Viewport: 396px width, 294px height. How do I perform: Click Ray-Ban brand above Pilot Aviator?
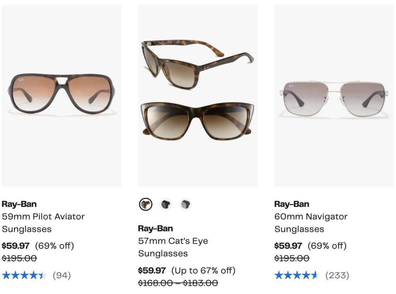click(x=19, y=204)
